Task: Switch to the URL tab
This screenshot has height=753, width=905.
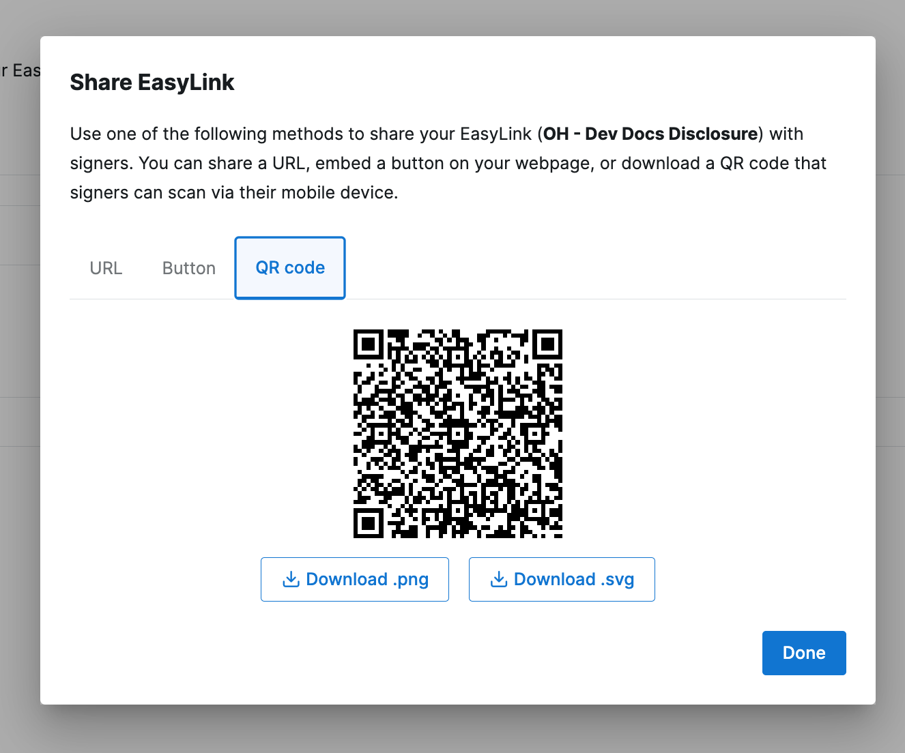Action: pos(106,268)
